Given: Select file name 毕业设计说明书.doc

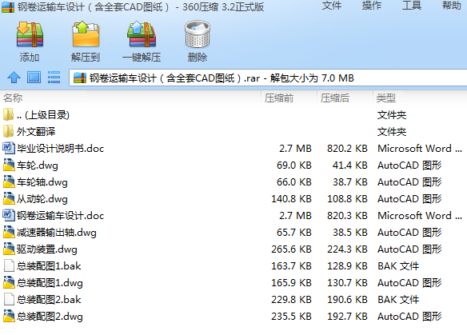Looking at the screenshot, I should click(61, 148).
